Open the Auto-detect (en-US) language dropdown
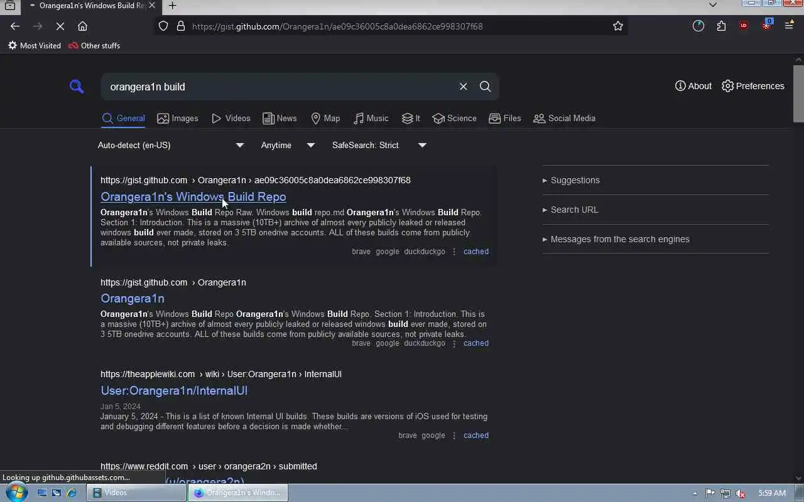 [171, 145]
